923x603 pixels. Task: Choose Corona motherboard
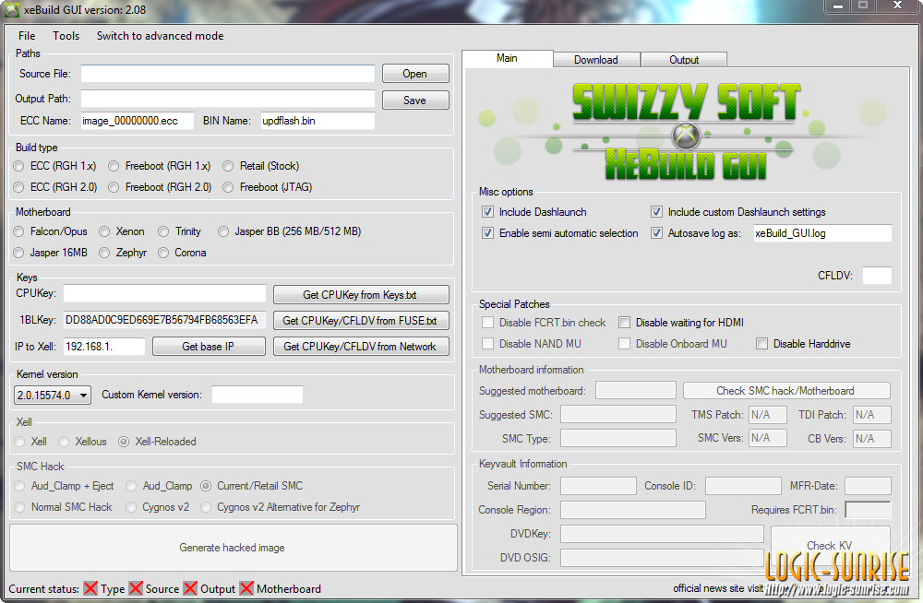183,253
